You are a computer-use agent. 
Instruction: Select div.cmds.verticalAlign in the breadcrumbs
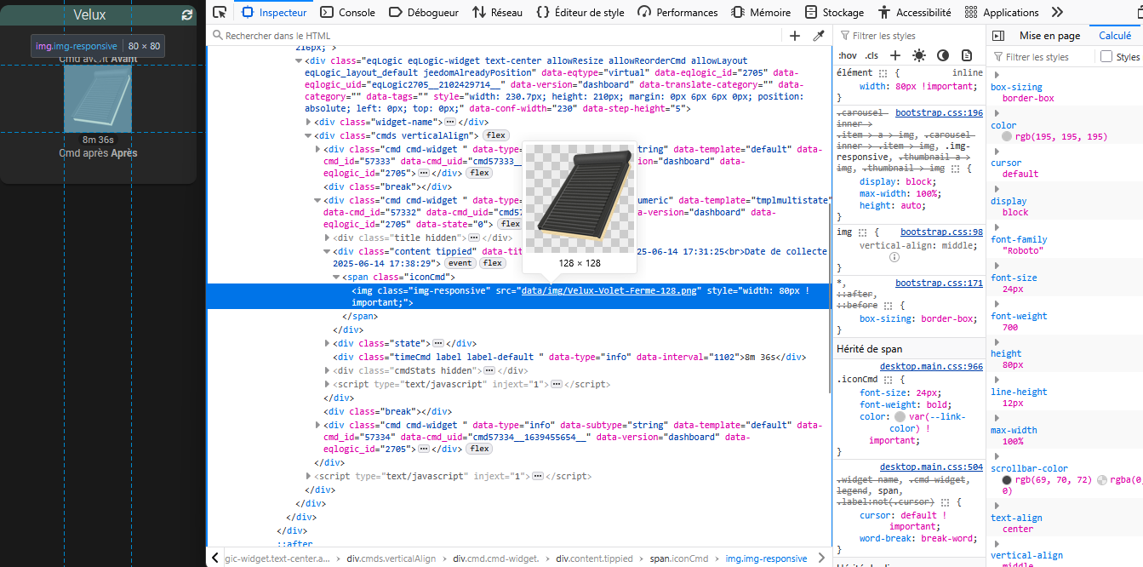pos(391,558)
